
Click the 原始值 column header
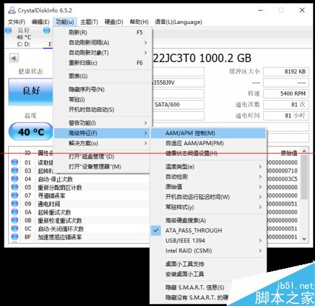[x=289, y=153]
